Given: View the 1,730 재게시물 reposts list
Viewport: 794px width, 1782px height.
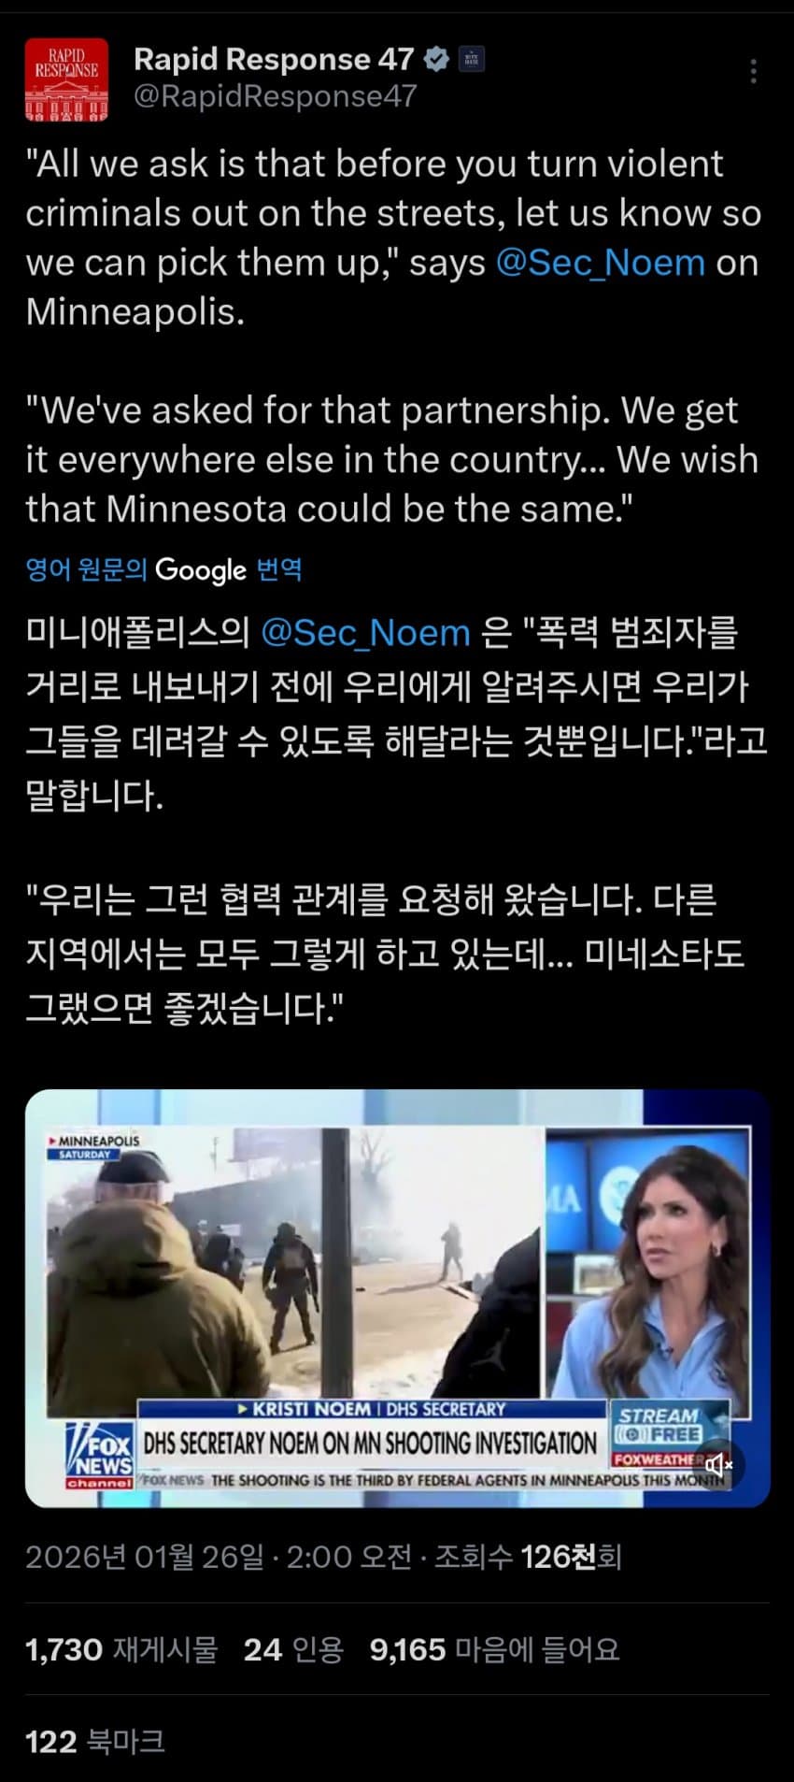Looking at the screenshot, I should point(121,1649).
